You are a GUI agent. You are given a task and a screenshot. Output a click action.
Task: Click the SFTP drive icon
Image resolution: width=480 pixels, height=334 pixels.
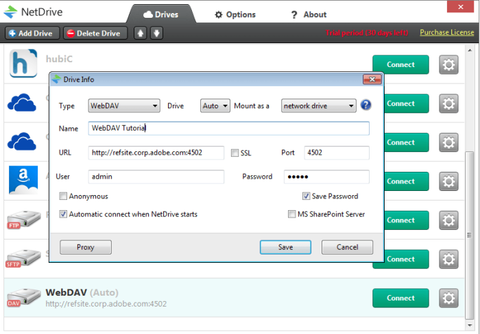tap(23, 259)
